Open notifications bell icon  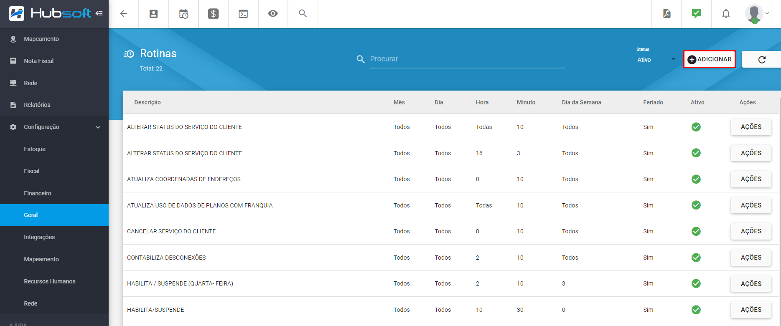726,14
